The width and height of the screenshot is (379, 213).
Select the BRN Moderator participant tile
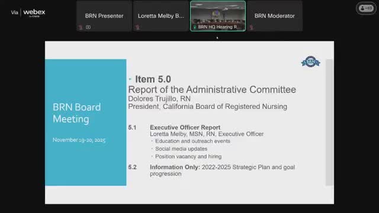tap(275, 16)
